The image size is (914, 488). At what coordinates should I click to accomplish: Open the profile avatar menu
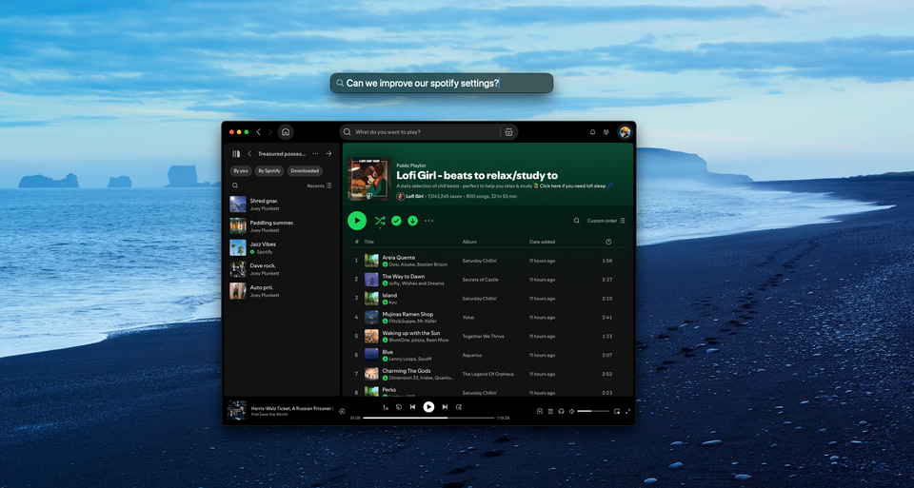coord(625,132)
